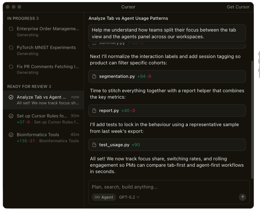Click the IN PROGRESS 3 section header
This screenshot has height=213, width=260.
23,18
